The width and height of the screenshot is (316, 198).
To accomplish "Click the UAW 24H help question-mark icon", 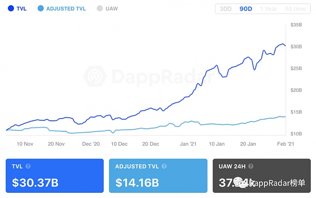I will pos(251,166).
